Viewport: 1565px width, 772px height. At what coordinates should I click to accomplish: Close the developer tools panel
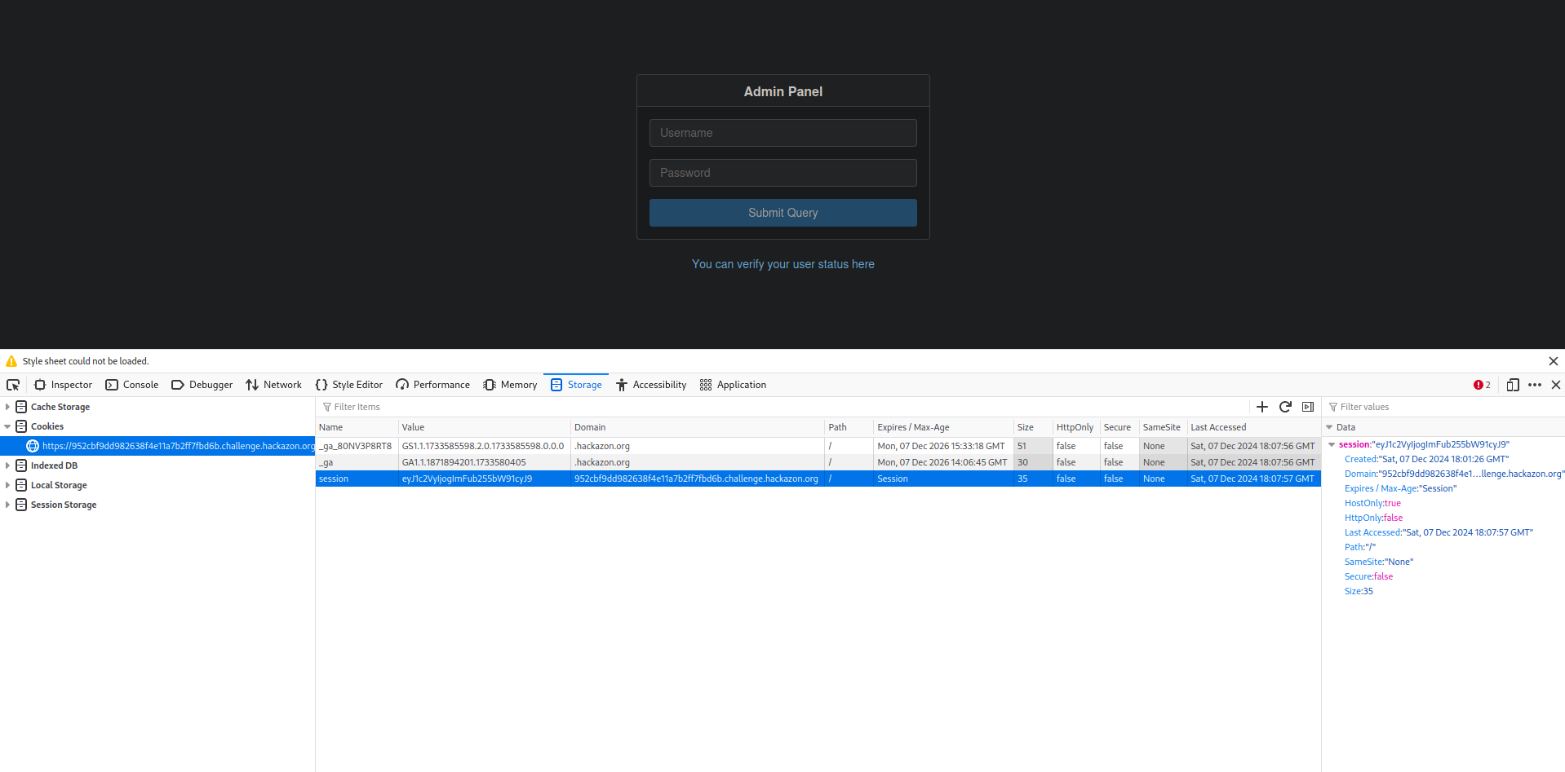point(1556,385)
